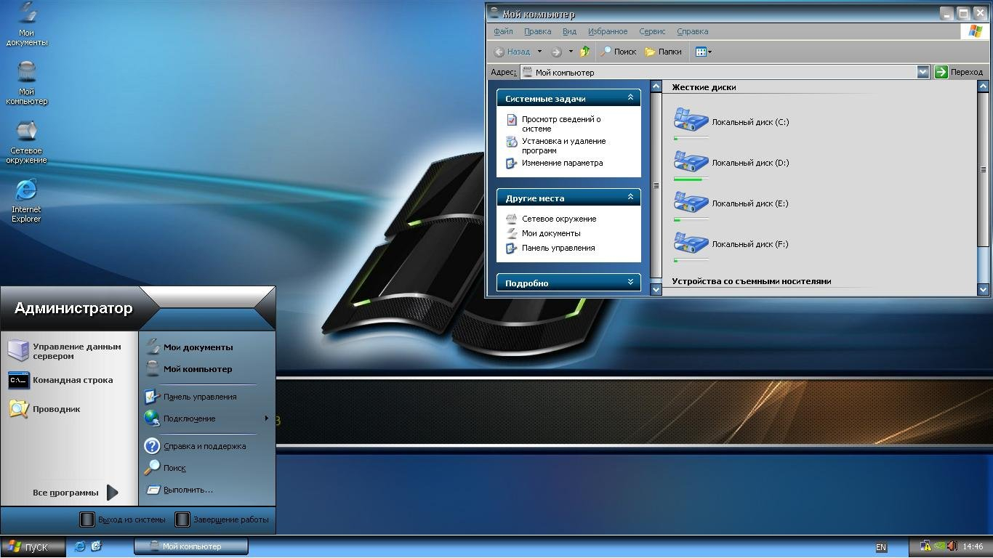The height and width of the screenshot is (558, 993).
Task: Select the Мой компьютер desktop icon
Action: (x=27, y=83)
